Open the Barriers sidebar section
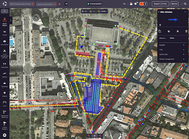 [4, 75]
